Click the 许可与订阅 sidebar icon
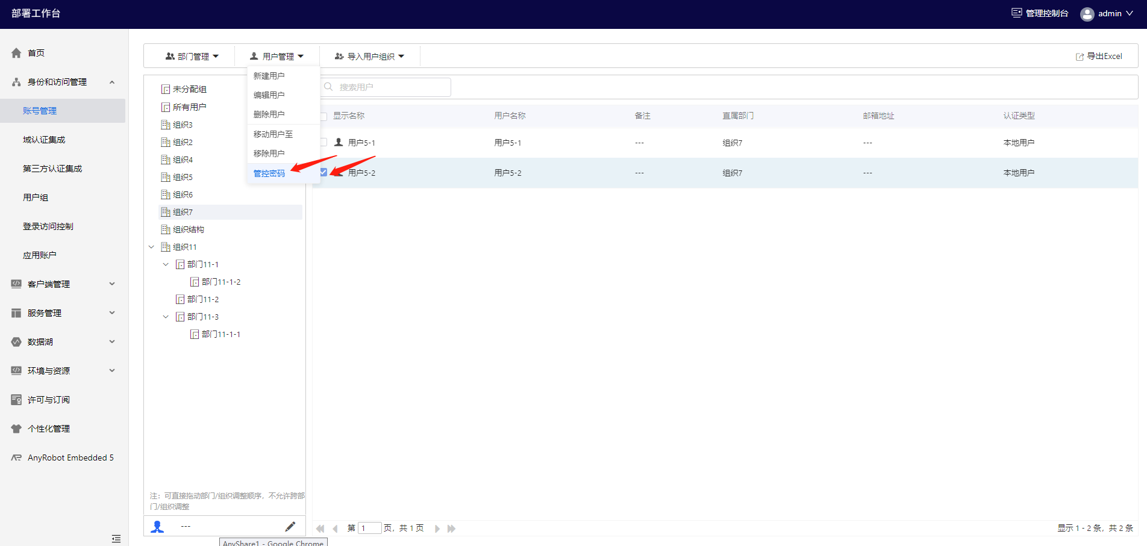This screenshot has width=1147, height=546. click(x=16, y=400)
